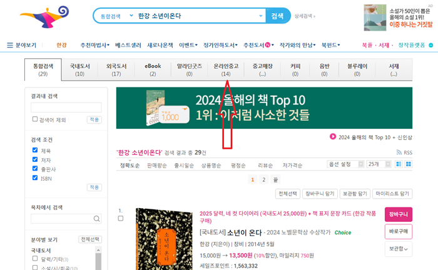Viewport: 438px width, 270px height.
Task: Expand the 이벤트 menu
Action: point(188,45)
